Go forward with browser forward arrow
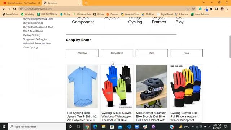 click(9, 9)
